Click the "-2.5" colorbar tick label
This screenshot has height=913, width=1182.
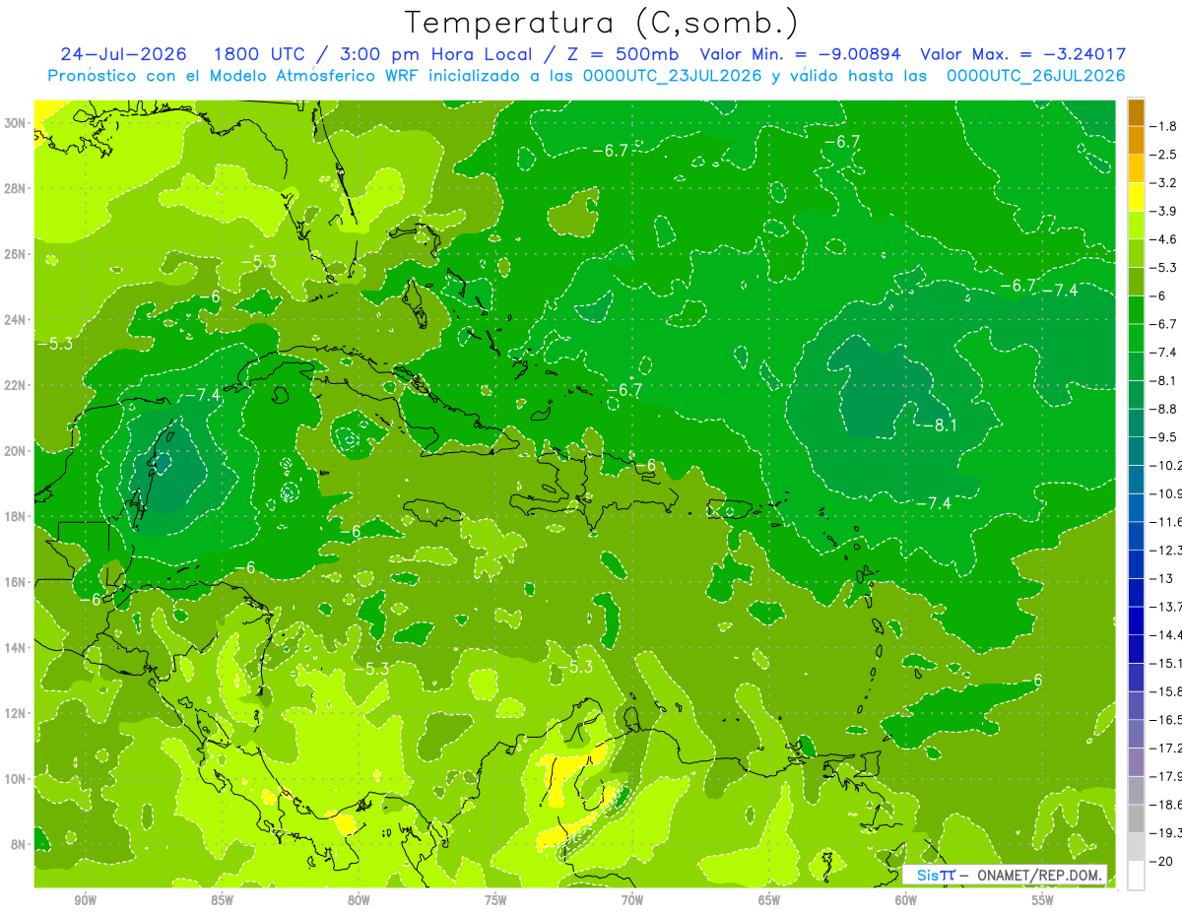point(1165,154)
